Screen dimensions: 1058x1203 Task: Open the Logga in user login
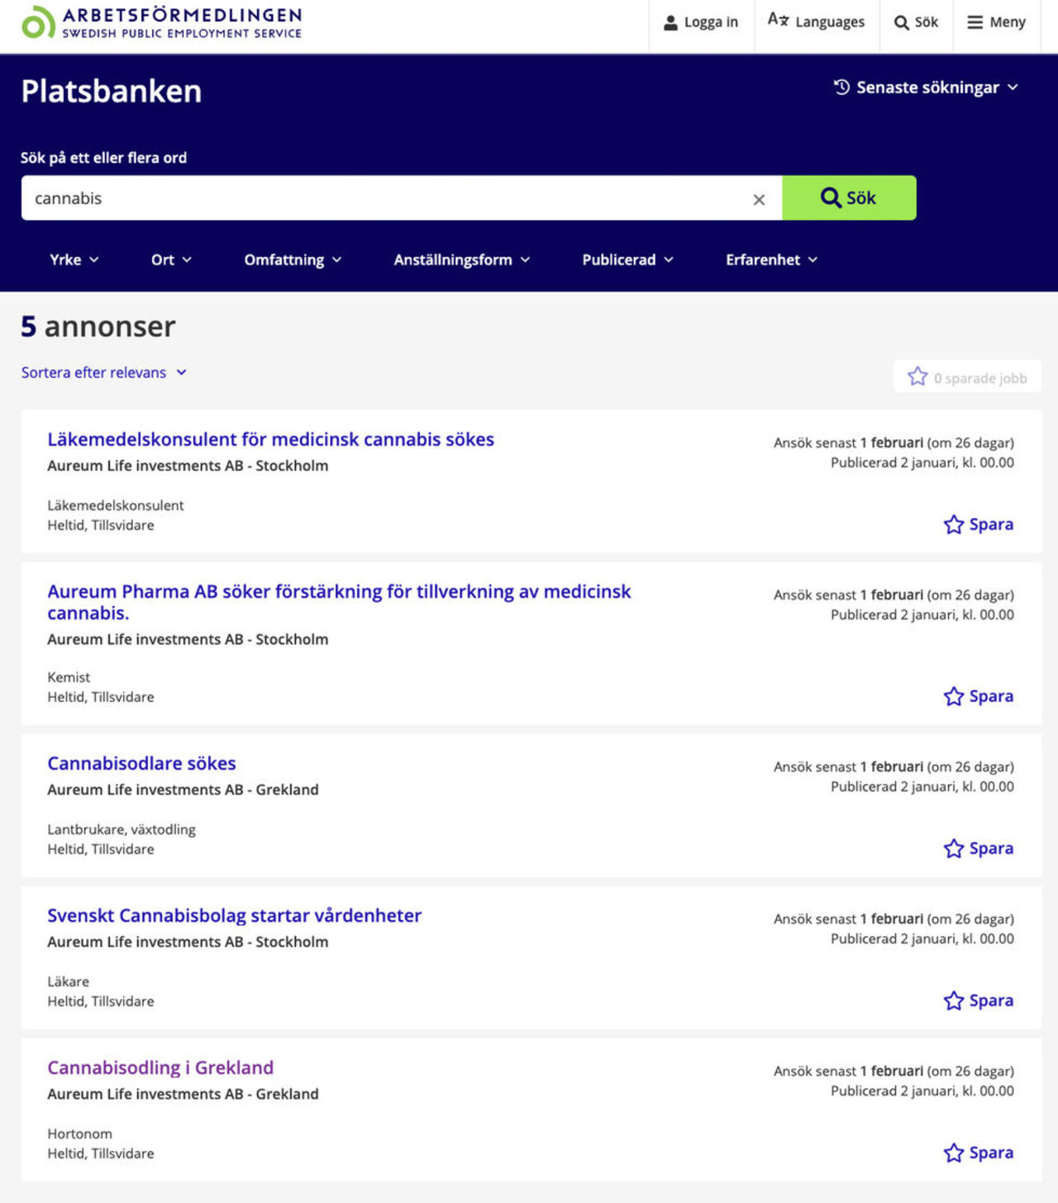[701, 22]
